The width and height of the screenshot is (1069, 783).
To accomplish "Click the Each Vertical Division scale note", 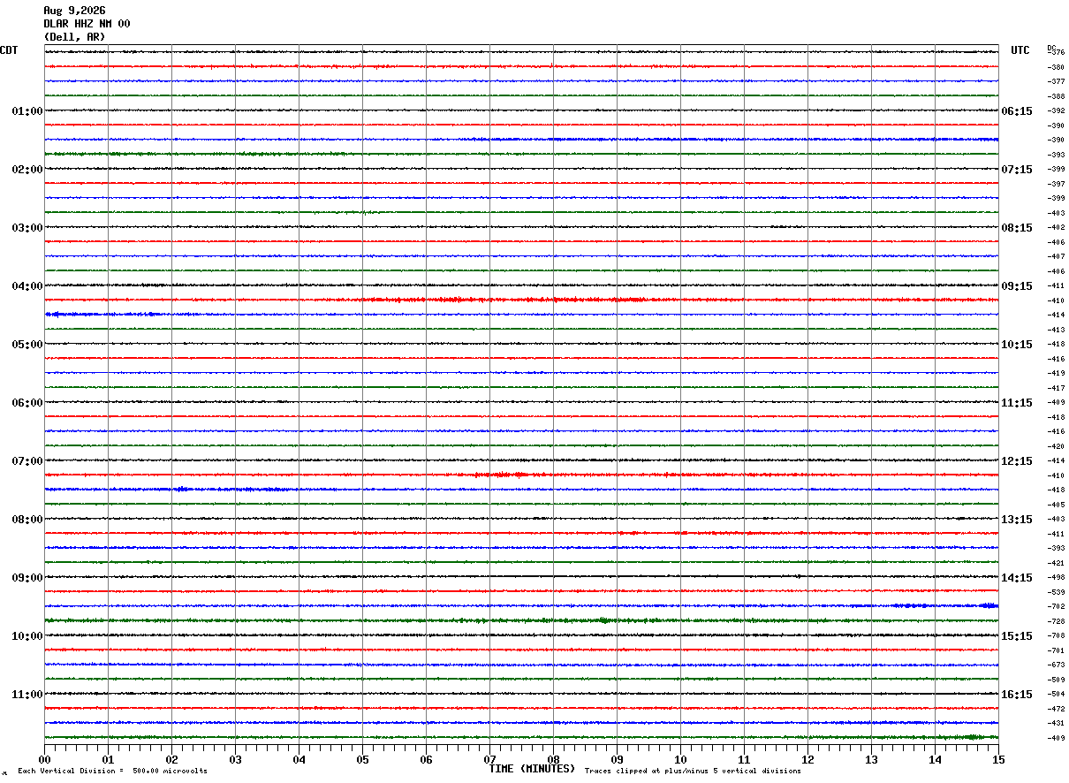I will click(x=112, y=772).
